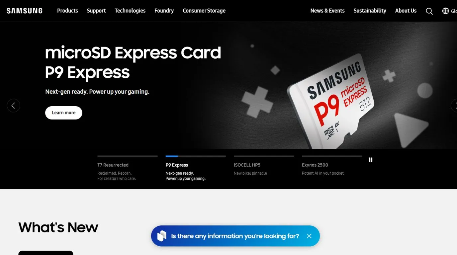The width and height of the screenshot is (457, 255).
Task: Advance carousel with right arrow
Action: [x=454, y=106]
